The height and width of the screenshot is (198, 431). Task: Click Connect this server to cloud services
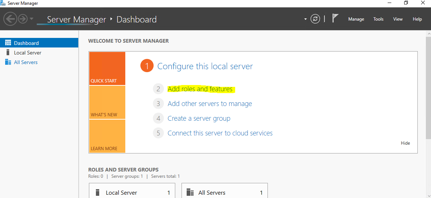(220, 133)
